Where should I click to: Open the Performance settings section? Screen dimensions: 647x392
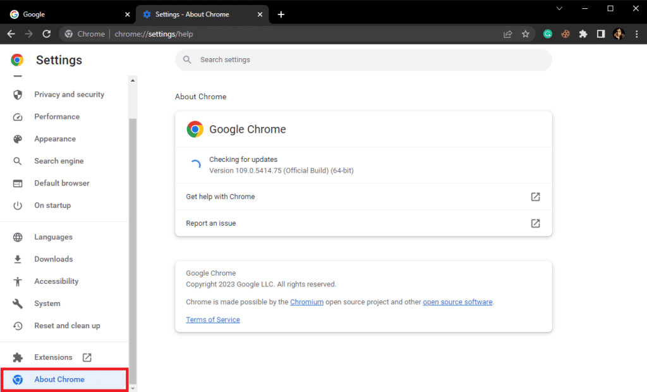click(x=57, y=116)
